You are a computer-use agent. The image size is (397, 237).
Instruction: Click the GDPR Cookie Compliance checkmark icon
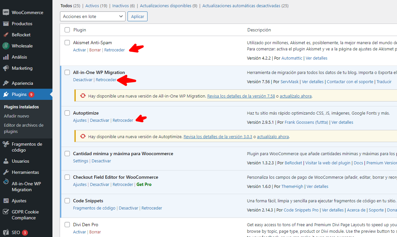coord(6,212)
